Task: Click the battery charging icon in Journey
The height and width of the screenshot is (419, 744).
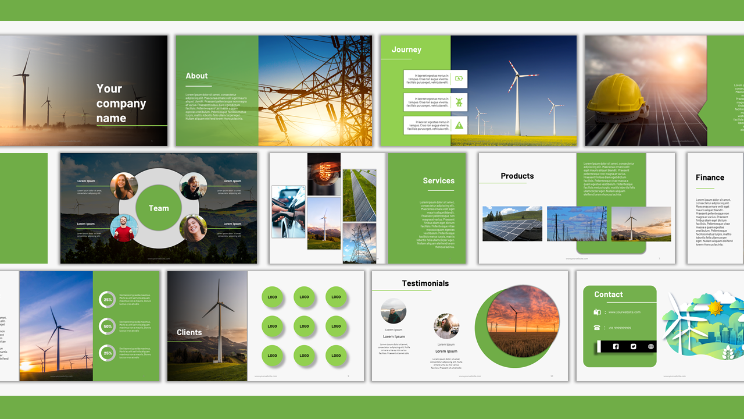Action: (459, 79)
